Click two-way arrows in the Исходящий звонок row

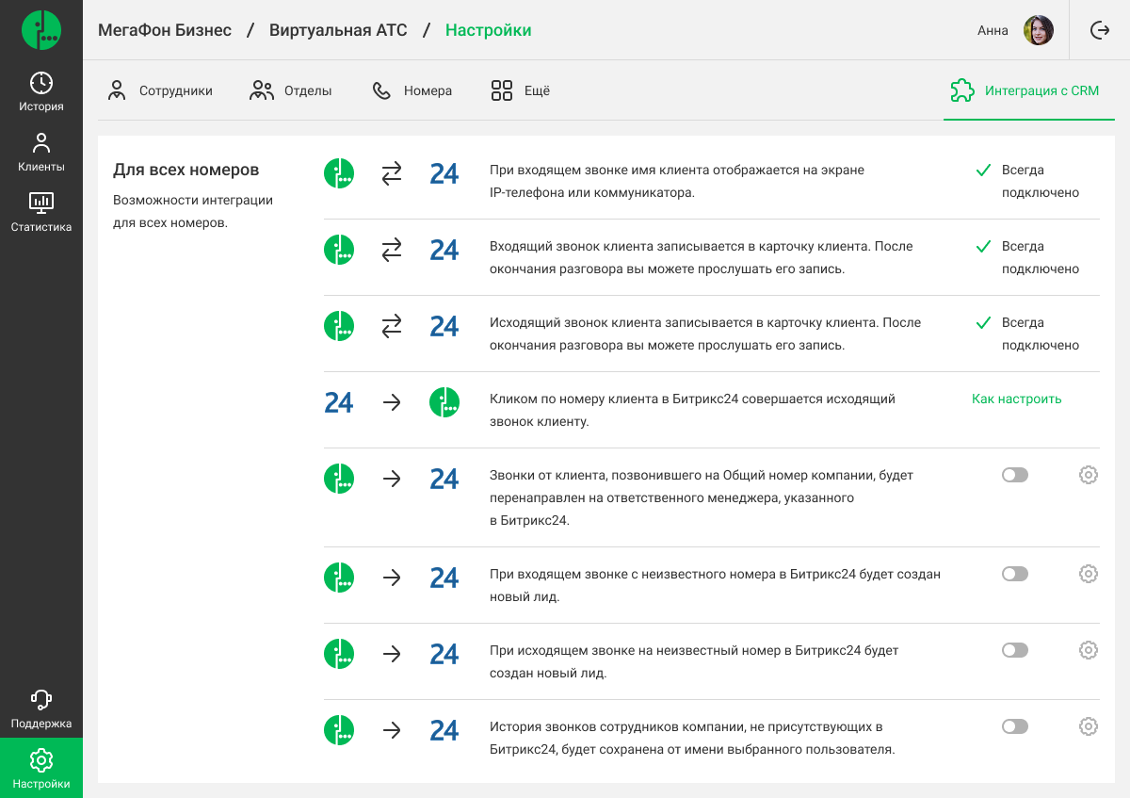coord(392,326)
